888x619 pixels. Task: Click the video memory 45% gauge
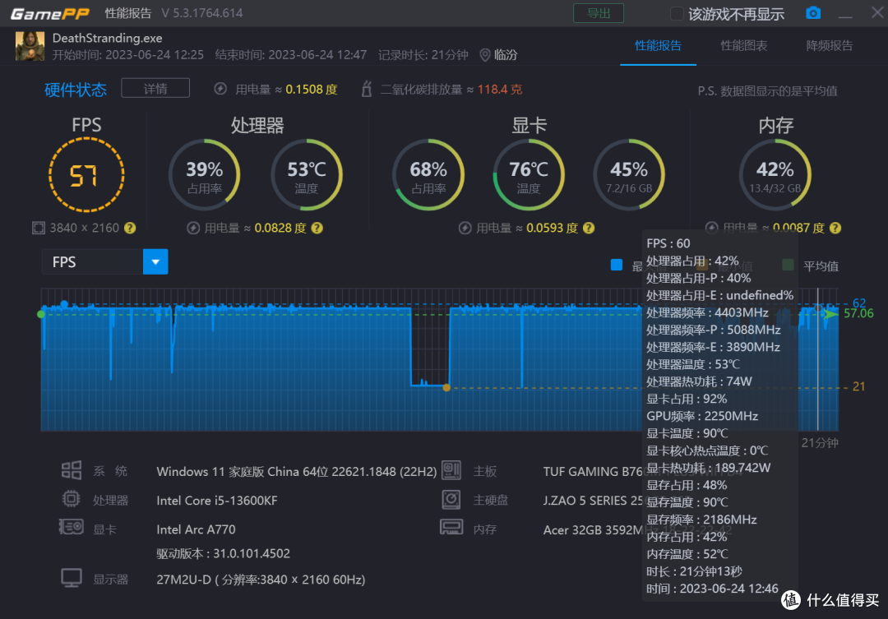click(x=629, y=175)
